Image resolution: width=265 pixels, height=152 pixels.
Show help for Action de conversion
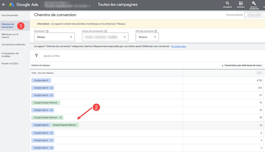[x=106, y=31]
